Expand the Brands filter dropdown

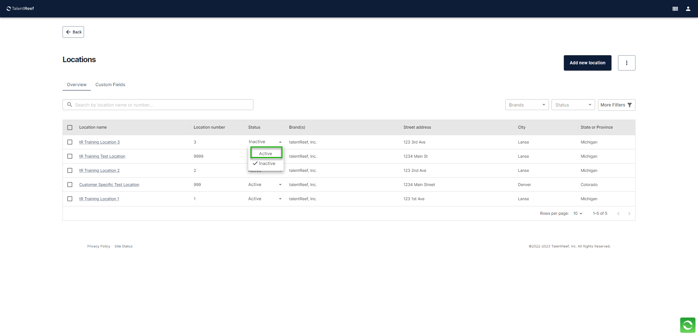pyautogui.click(x=527, y=105)
